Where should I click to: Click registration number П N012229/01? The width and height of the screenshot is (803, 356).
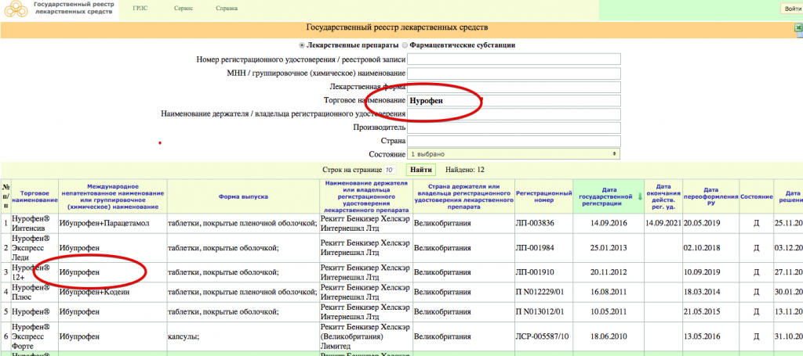click(x=540, y=292)
